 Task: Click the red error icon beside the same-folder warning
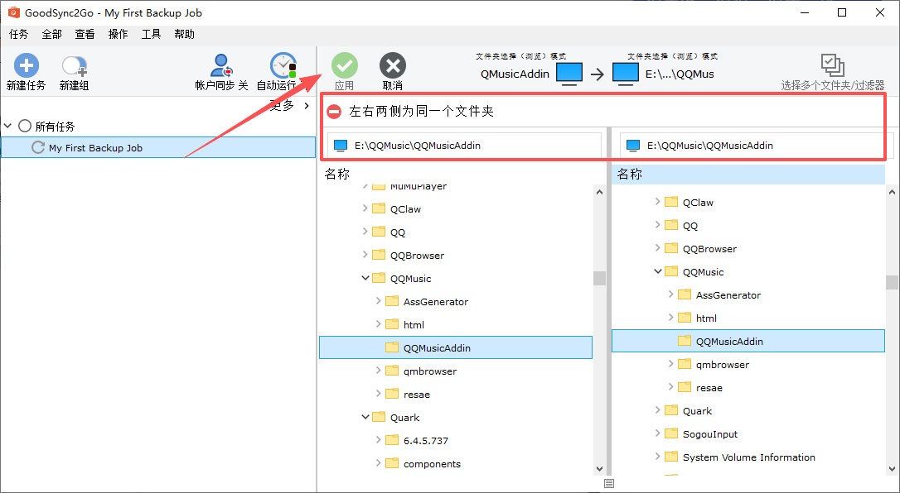[333, 112]
